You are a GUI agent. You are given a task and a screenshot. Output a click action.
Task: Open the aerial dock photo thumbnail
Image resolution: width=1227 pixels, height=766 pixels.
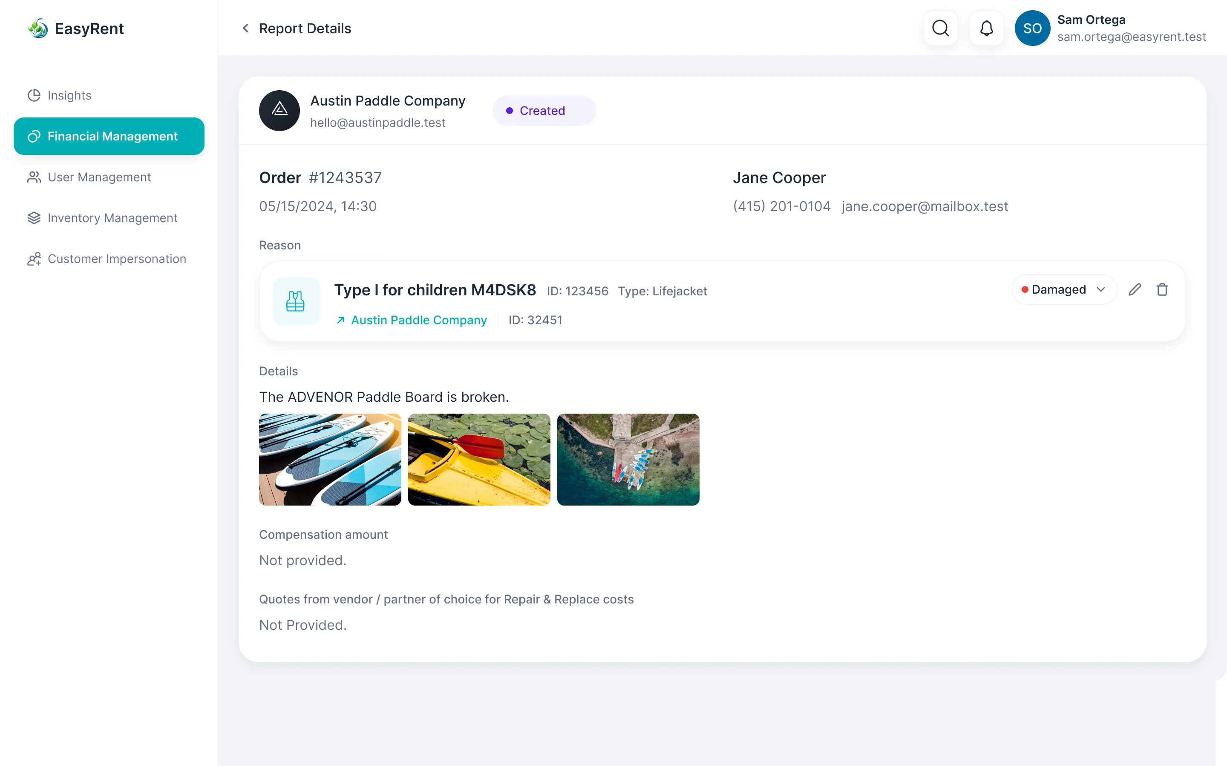(628, 460)
